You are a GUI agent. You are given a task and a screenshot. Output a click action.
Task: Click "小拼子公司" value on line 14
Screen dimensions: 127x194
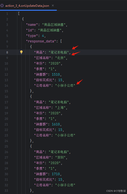pos(65,86)
